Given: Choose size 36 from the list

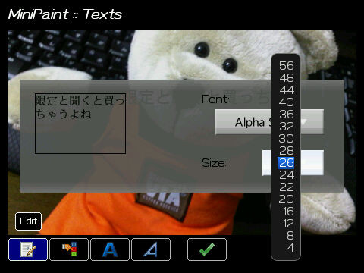Looking at the screenshot, I should (287, 115).
